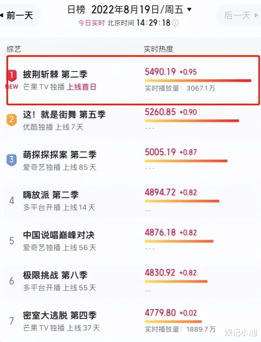This screenshot has width=261, height=342.
Task: Expand ellipsis under 中国说唱巅峰对决 heat bar
Action: (150, 249)
